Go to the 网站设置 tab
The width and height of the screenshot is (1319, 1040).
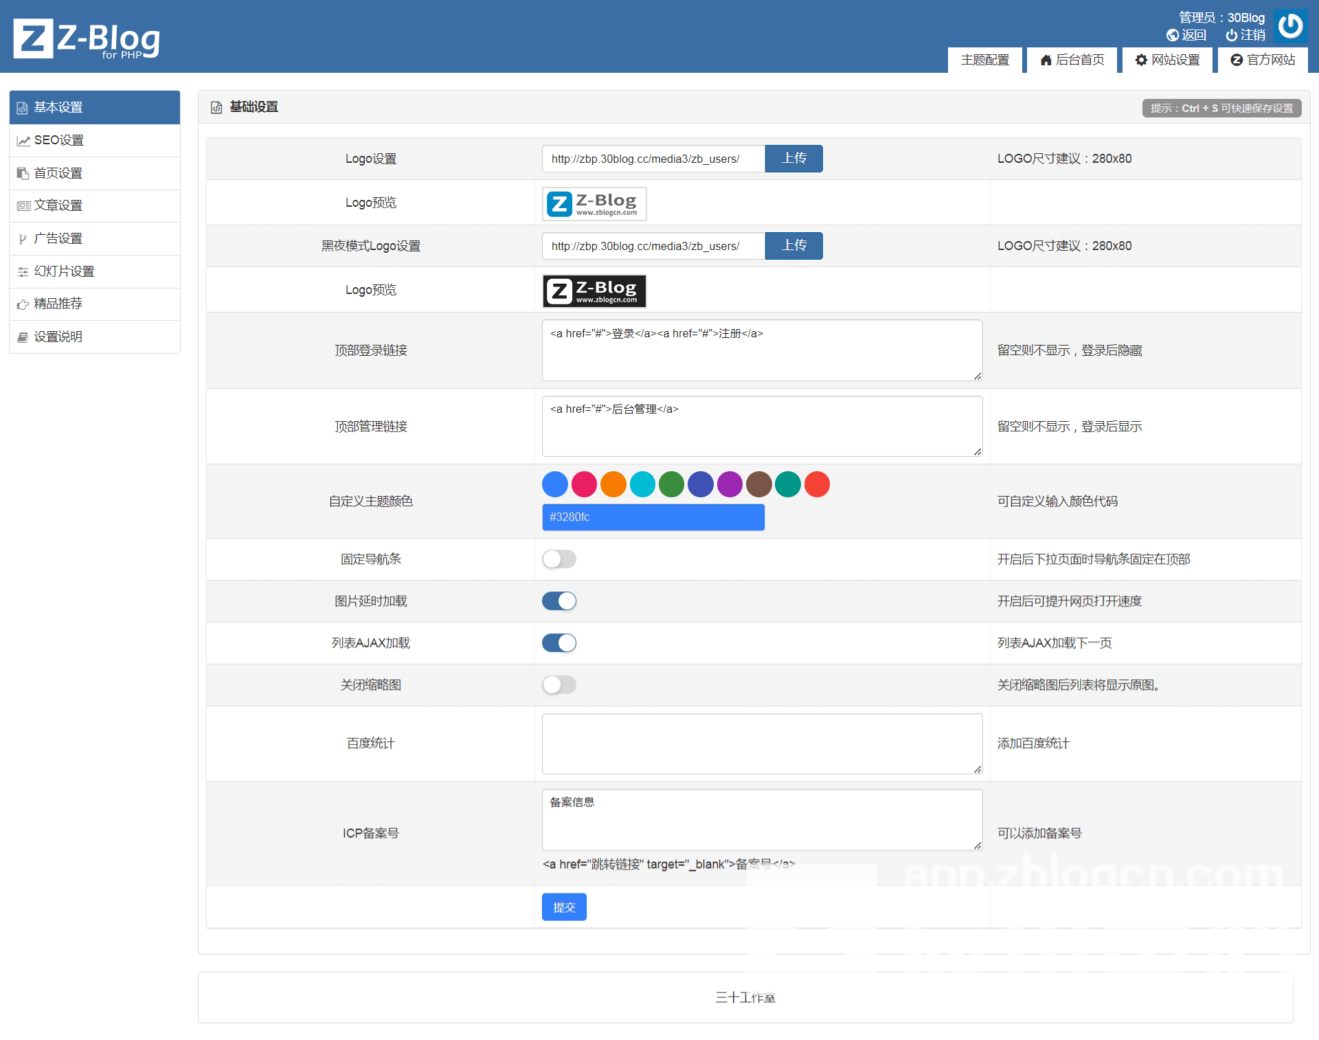click(x=1167, y=60)
